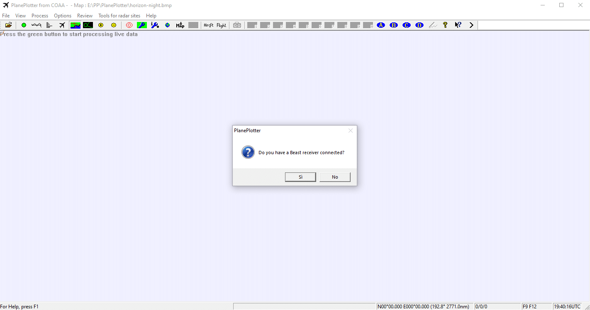
Task: Select grey preset button numbered 9
Action: point(355,25)
